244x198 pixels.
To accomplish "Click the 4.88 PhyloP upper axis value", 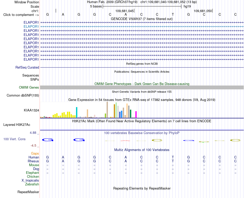I will [33, 133].
